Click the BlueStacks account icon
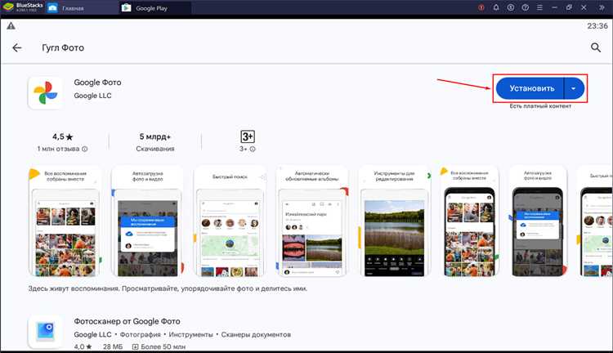This screenshot has height=353, width=613. coord(511,7)
